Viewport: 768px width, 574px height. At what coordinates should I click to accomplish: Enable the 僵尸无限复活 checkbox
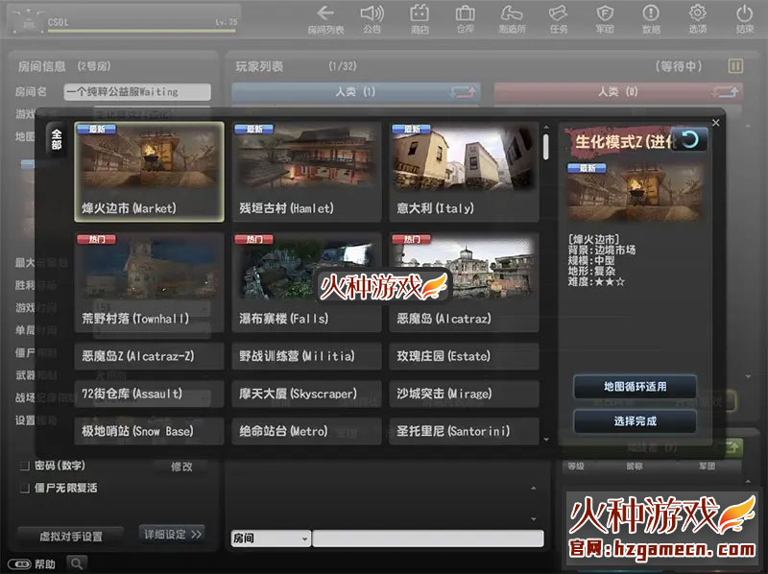click(23, 487)
